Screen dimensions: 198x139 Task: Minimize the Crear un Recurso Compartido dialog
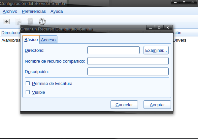(150, 28)
